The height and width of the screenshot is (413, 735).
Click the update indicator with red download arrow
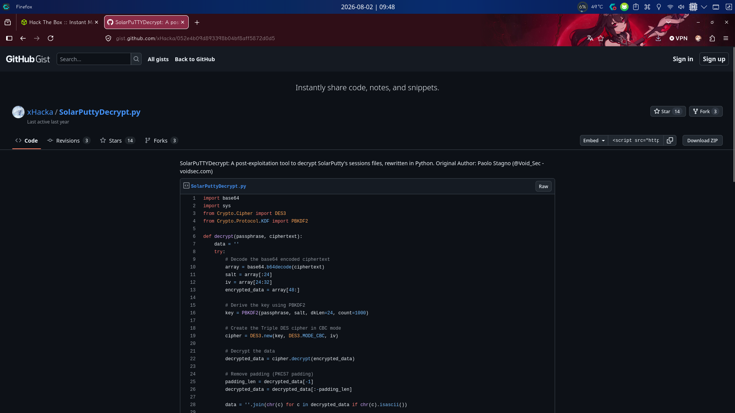613,7
